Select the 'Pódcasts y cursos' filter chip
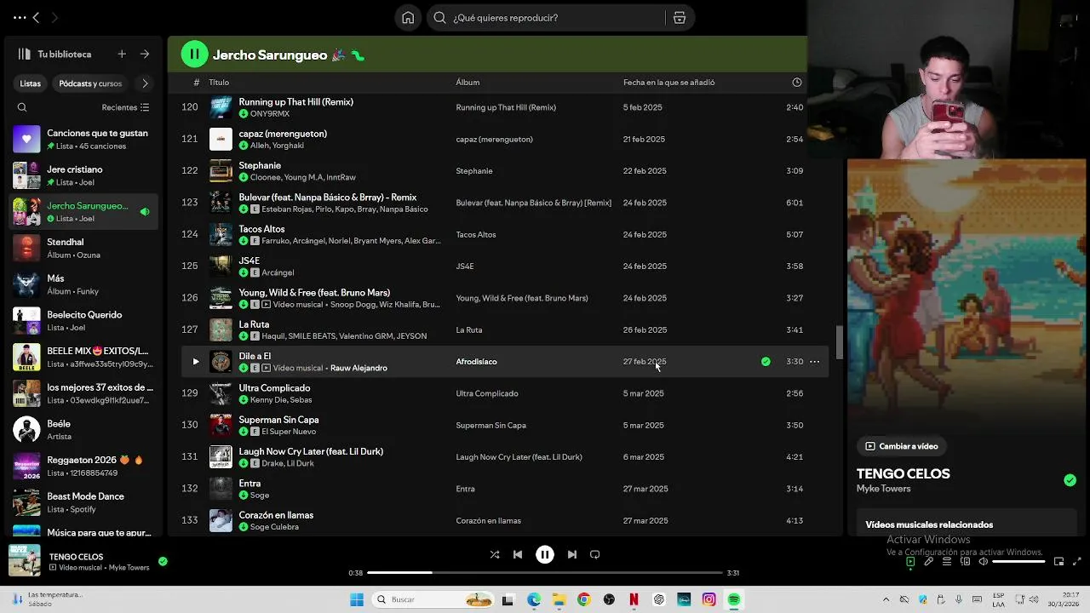The image size is (1090, 613). (x=90, y=83)
